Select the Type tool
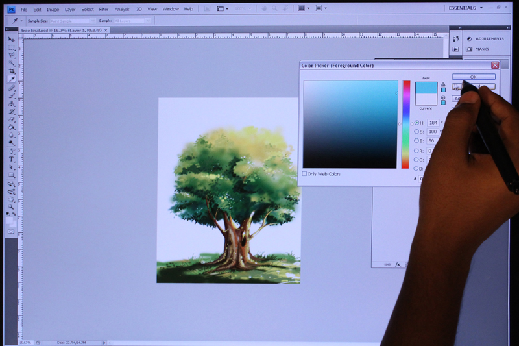This screenshot has height=346, width=519. click(x=12, y=159)
